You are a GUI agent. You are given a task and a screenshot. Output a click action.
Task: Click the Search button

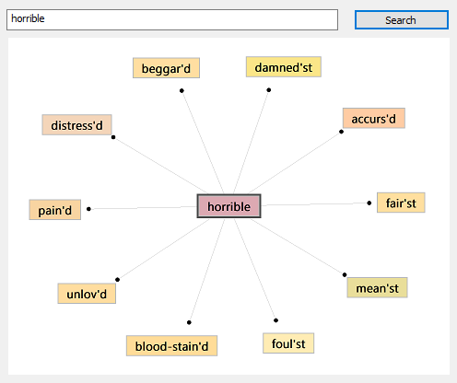[402, 20]
